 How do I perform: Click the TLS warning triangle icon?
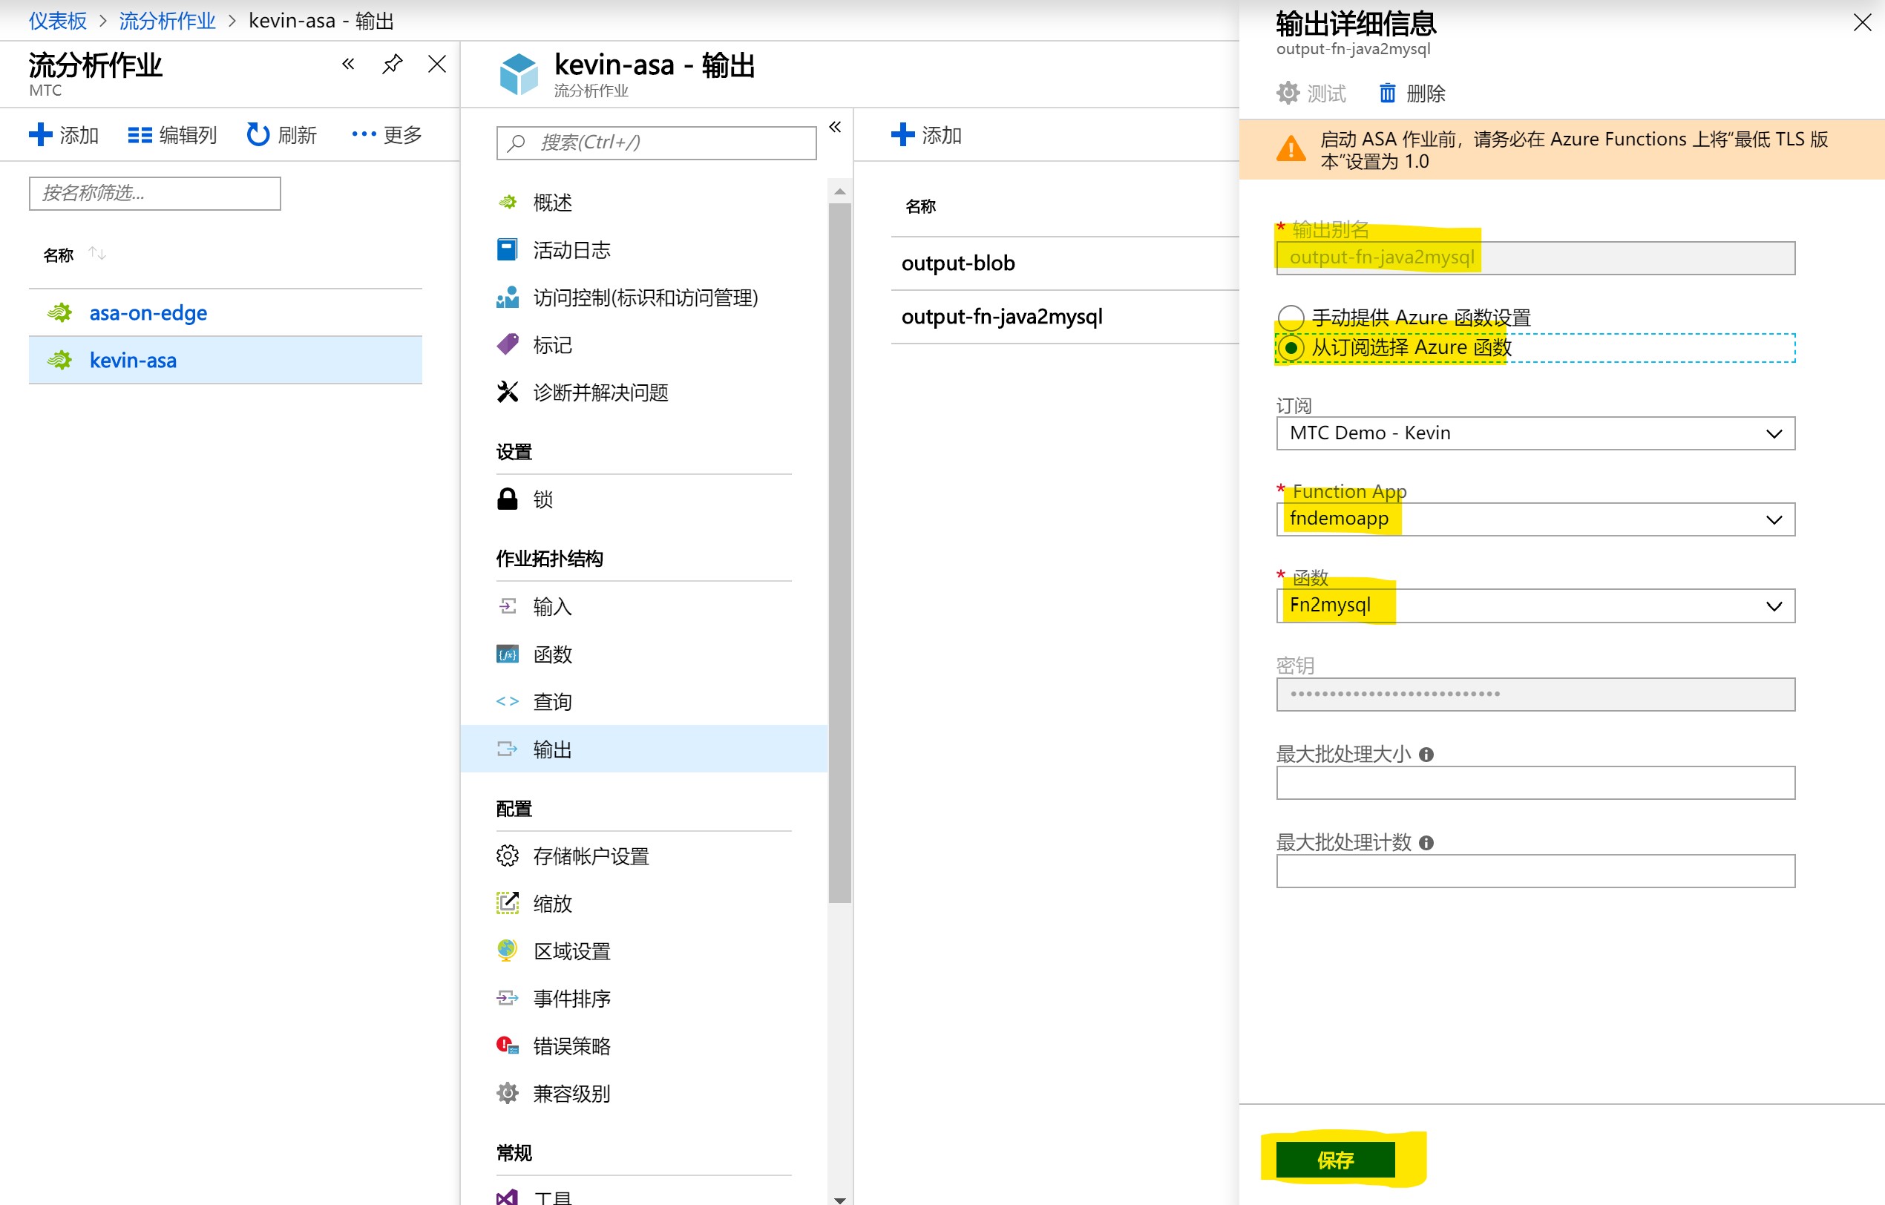(1291, 148)
